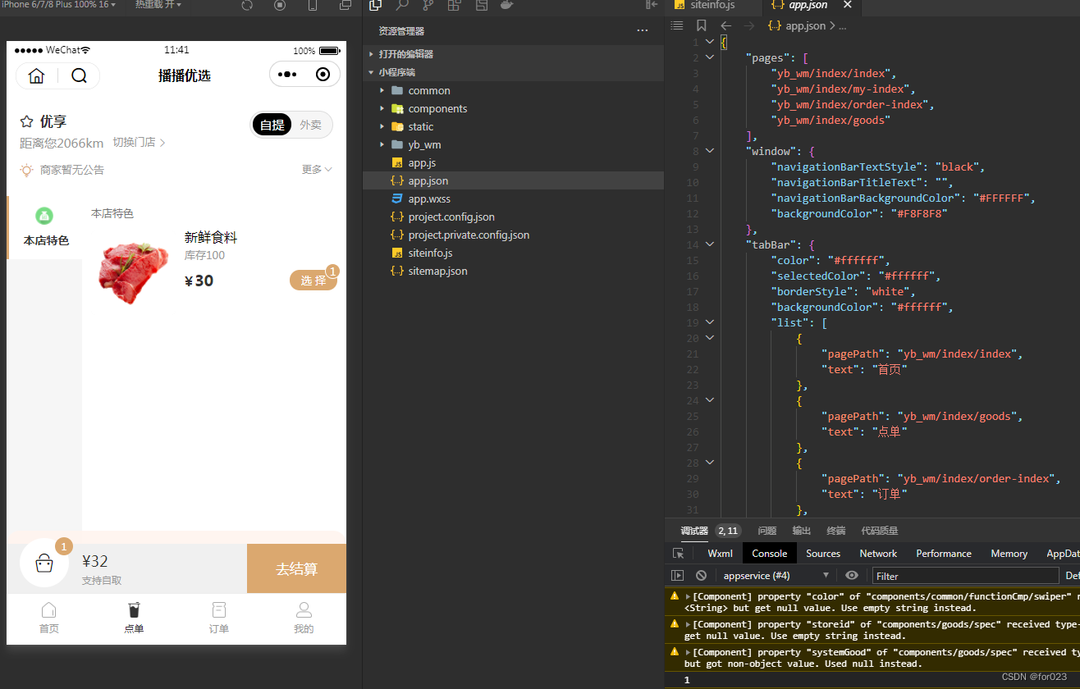The height and width of the screenshot is (689, 1080).
Task: Tap the capsule close-circle button
Action: click(x=323, y=75)
